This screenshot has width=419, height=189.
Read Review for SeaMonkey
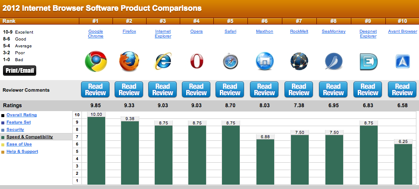point(333,90)
